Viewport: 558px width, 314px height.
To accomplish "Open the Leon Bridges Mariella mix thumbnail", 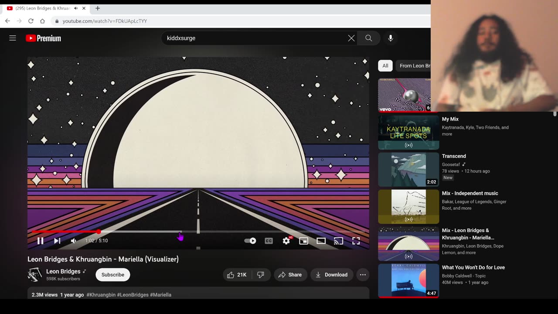I will [x=408, y=243].
